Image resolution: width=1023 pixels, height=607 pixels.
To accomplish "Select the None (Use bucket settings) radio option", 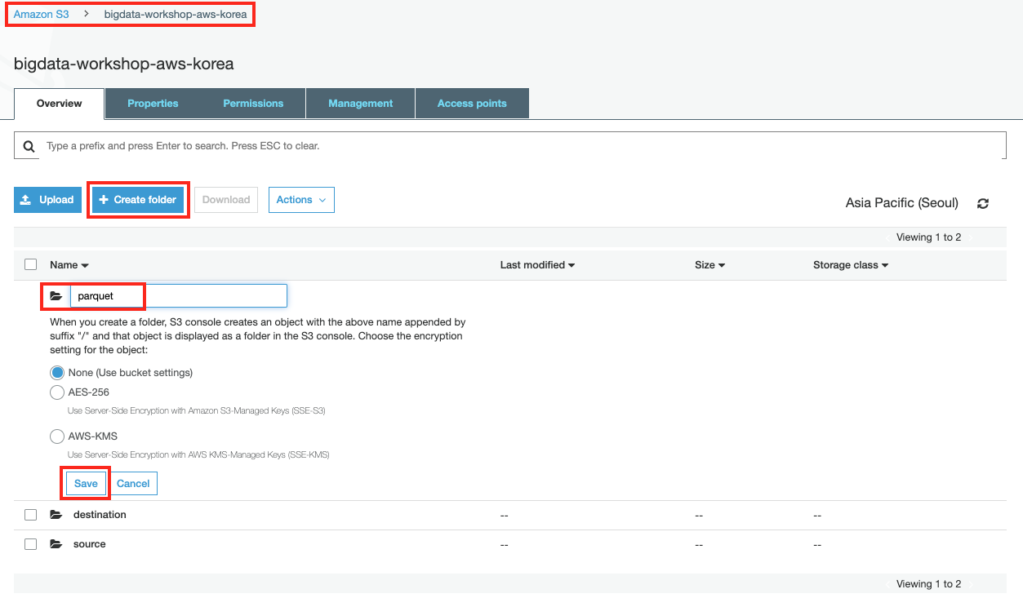I will pos(57,373).
